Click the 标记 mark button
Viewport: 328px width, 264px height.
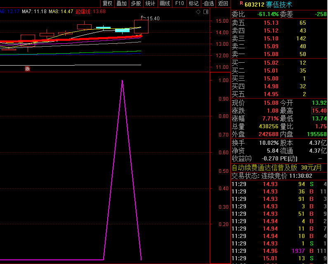[x=193, y=4]
